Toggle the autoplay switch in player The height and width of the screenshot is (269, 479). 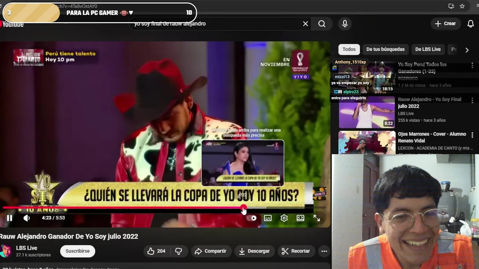click(252, 218)
